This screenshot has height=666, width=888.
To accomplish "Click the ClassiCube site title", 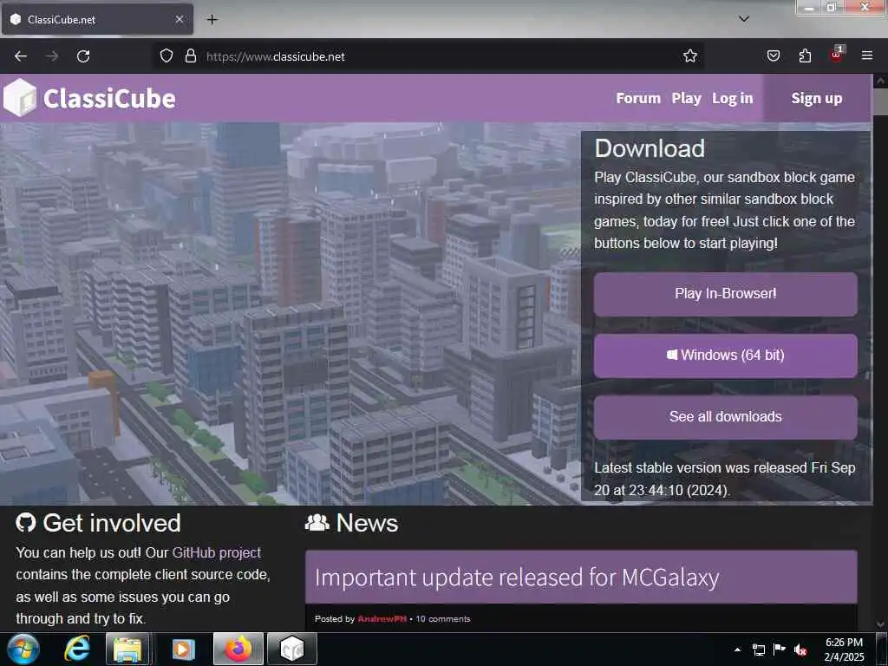I will [x=109, y=99].
